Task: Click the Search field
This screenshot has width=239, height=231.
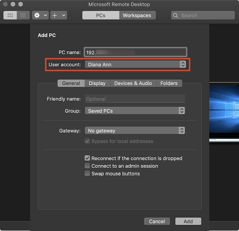Action: click(x=203, y=15)
